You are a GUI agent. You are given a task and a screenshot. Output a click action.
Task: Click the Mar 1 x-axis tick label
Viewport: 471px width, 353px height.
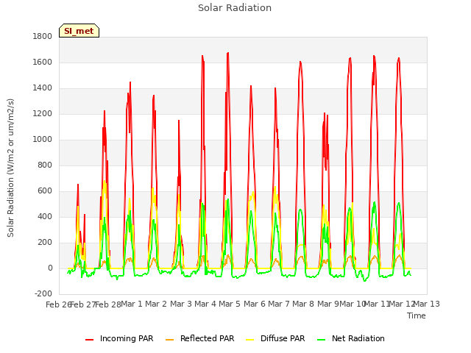tap(132, 304)
